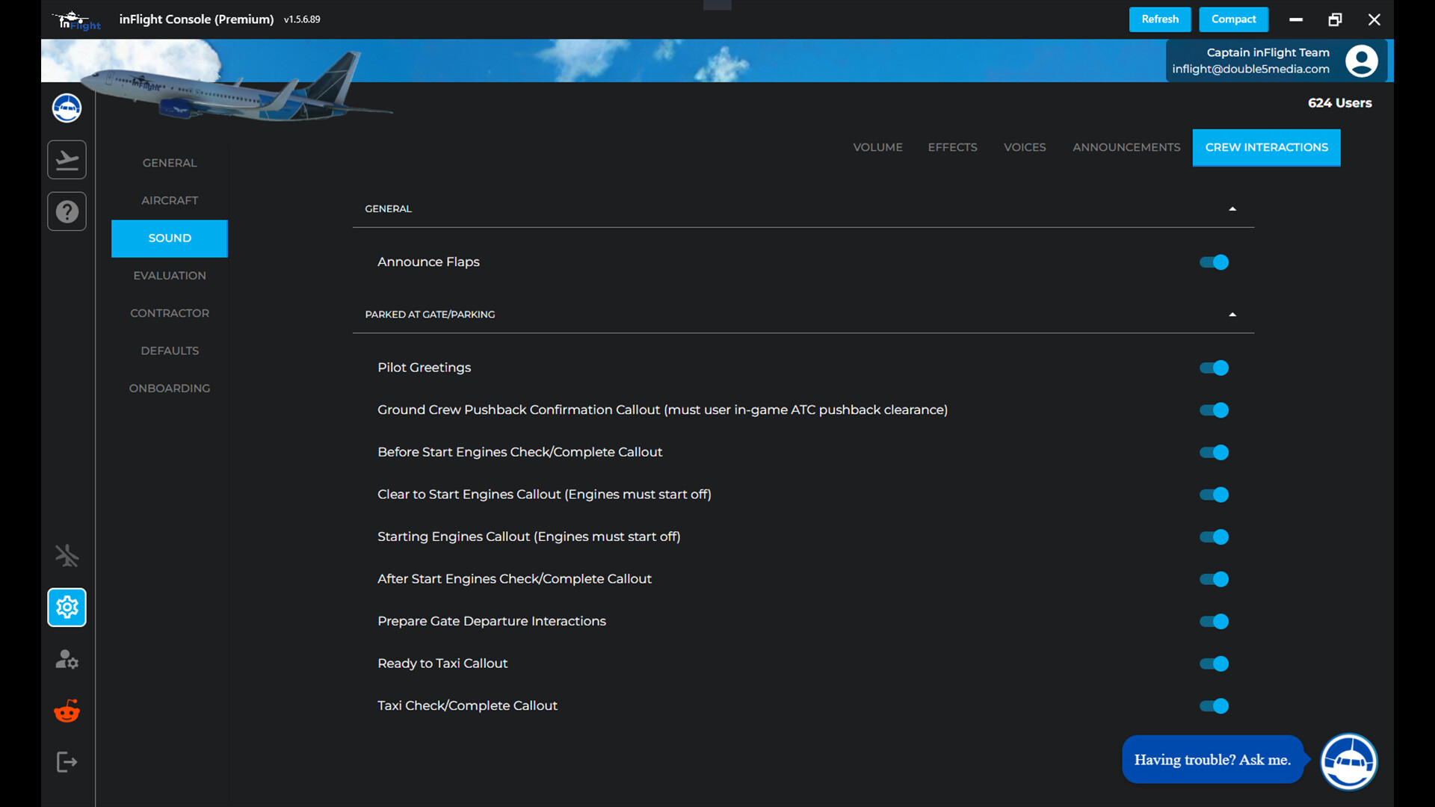This screenshot has height=807, width=1435.
Task: Select the inFlight logo icon in the sidebar
Action: pos(67,108)
